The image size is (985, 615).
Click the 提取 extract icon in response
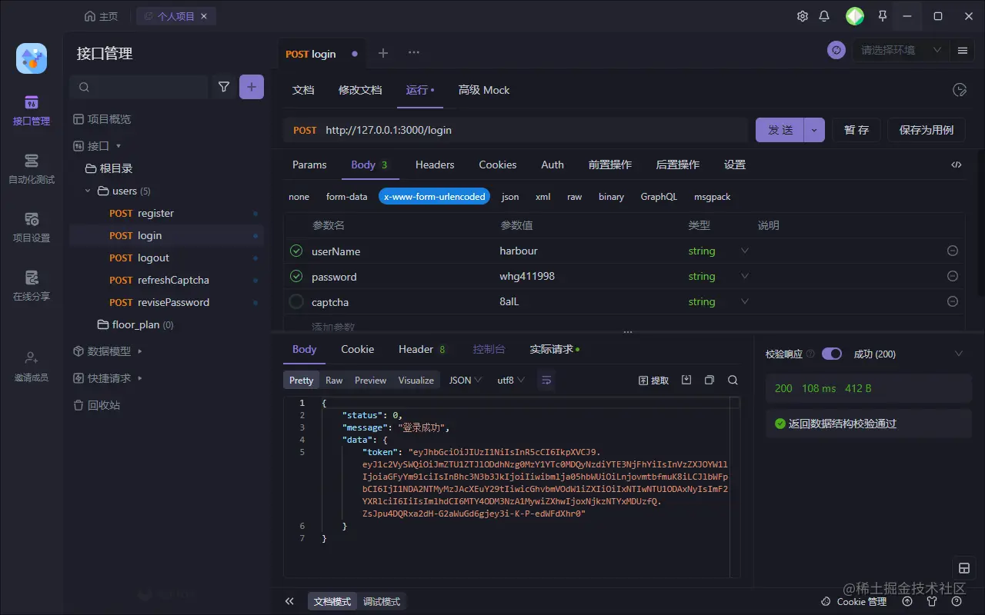(x=654, y=381)
